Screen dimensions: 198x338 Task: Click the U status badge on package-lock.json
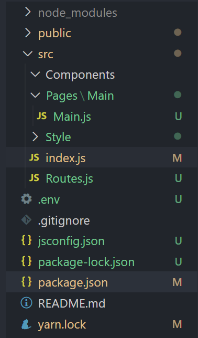(x=179, y=261)
